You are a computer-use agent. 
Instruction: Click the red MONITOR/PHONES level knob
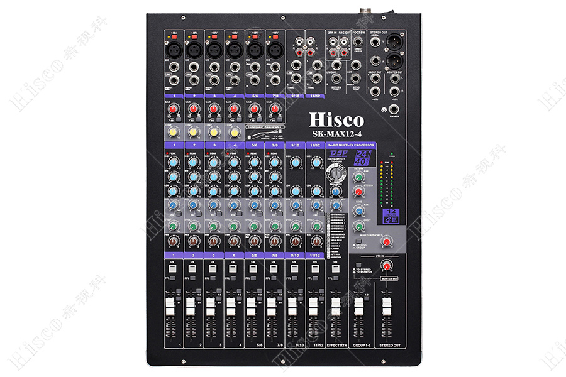pyautogui.click(x=387, y=241)
